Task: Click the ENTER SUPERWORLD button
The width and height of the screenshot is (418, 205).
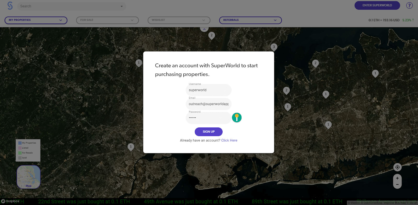Action: (377, 5)
